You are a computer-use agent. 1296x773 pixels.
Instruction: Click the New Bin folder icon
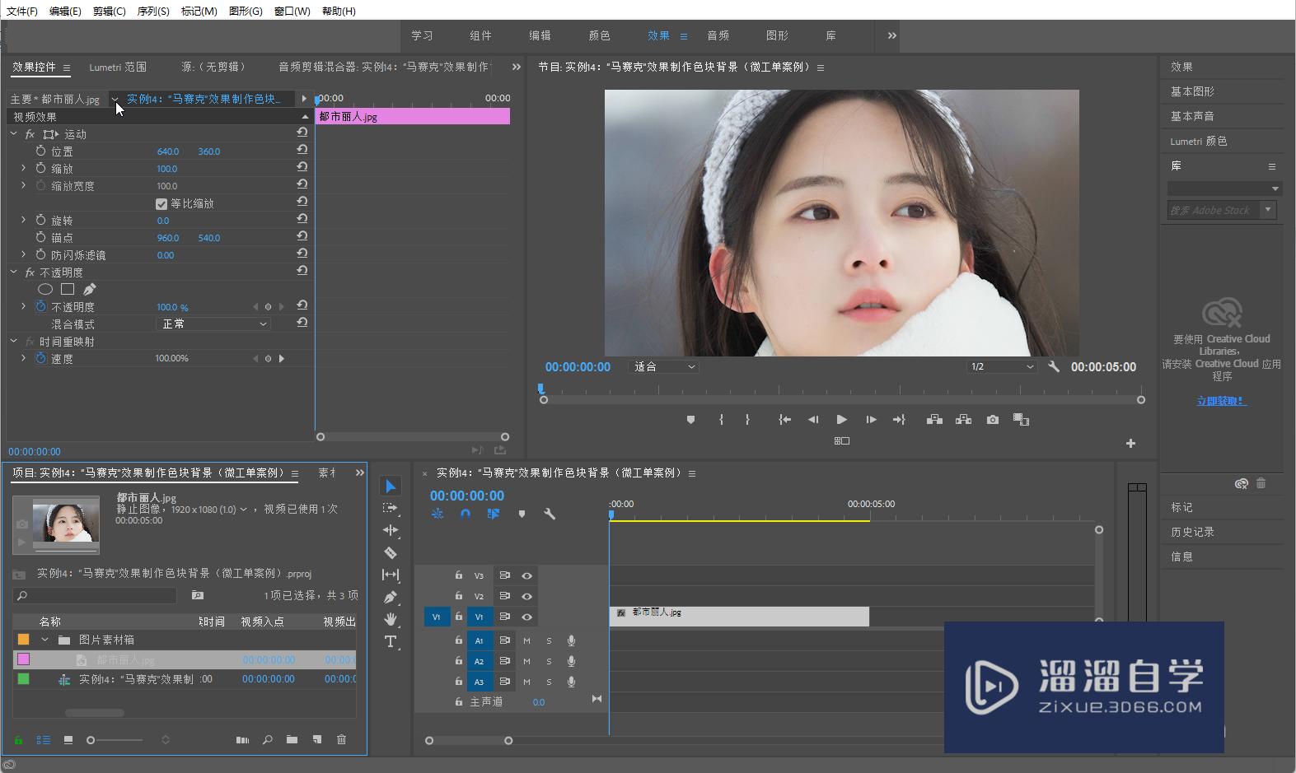pos(292,740)
